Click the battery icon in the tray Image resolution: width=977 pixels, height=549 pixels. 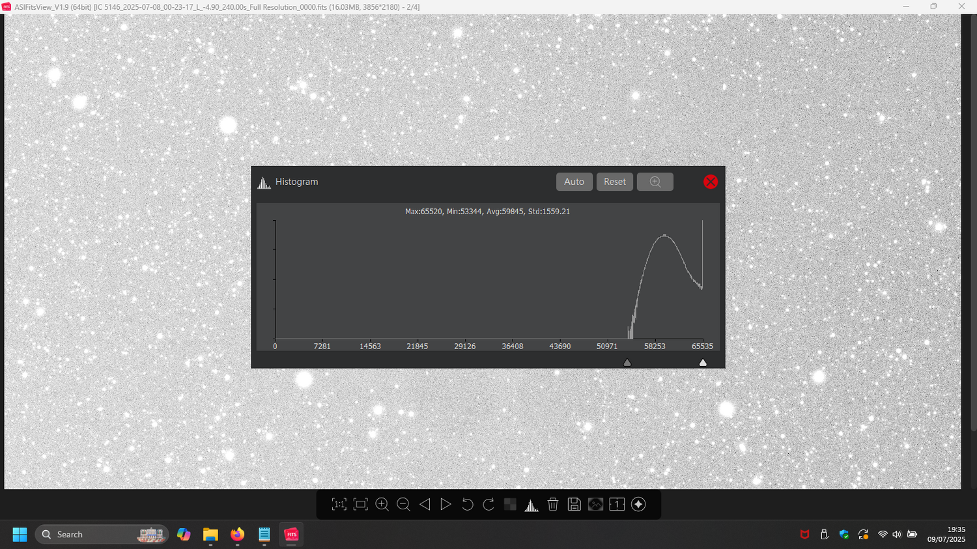click(x=912, y=535)
